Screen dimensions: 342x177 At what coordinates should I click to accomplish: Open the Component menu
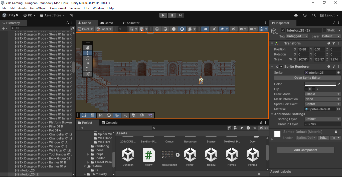click(x=58, y=8)
